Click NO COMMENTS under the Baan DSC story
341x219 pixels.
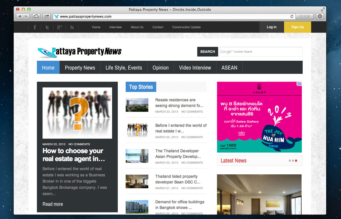coord(192,188)
